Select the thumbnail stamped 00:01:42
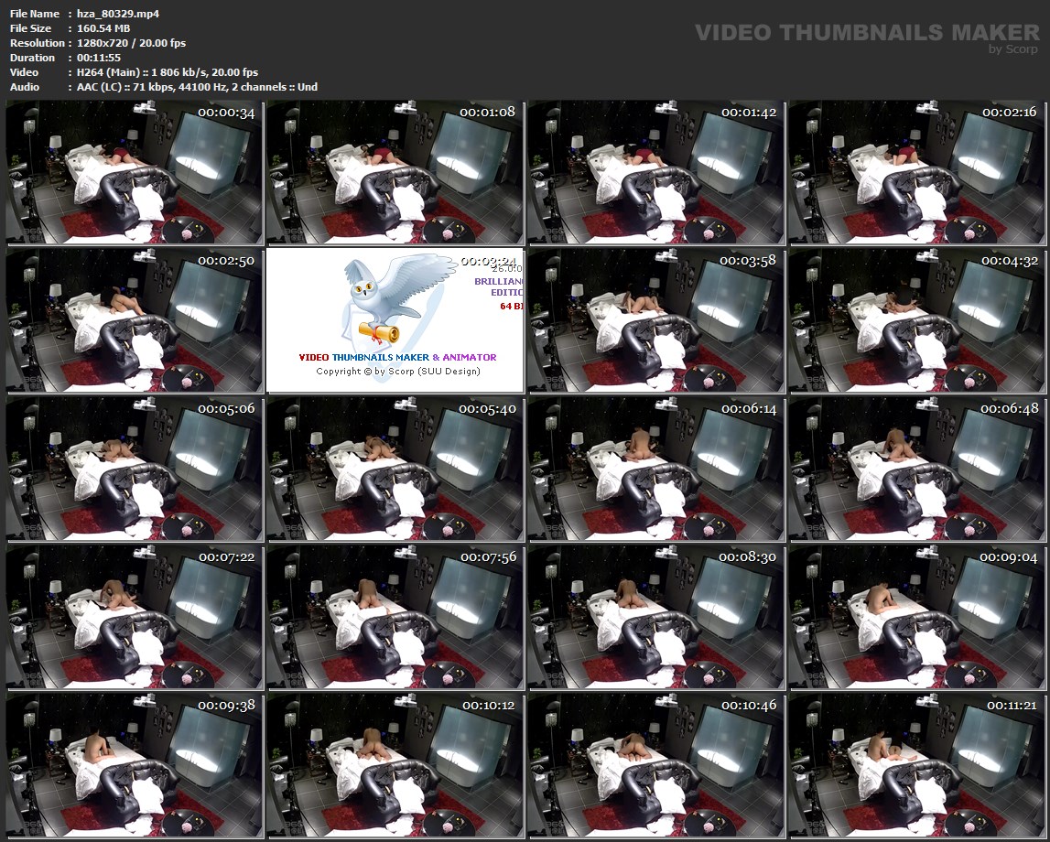Screen dimensions: 1050x842 tap(655, 173)
